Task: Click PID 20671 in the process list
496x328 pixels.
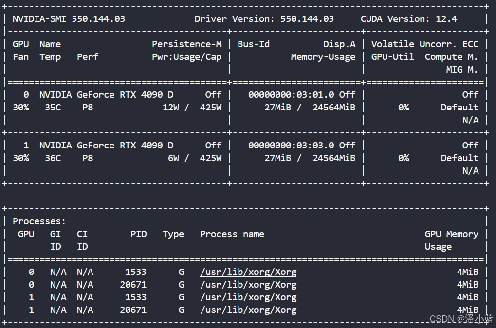Action: (x=133, y=284)
